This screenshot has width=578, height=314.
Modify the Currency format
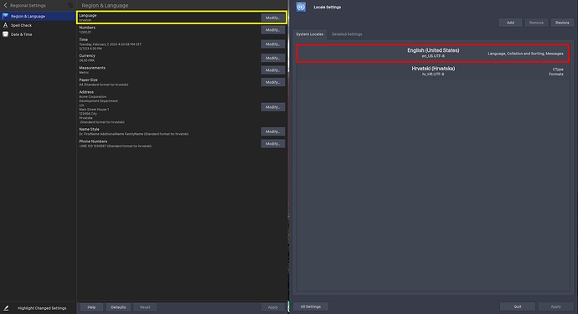[x=273, y=58]
